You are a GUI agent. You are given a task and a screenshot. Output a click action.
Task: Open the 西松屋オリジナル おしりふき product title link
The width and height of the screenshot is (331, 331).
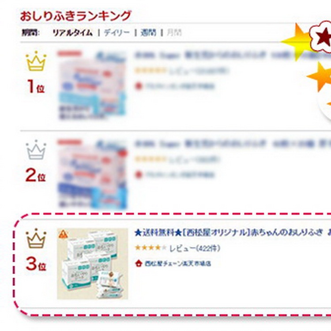coord(233,233)
